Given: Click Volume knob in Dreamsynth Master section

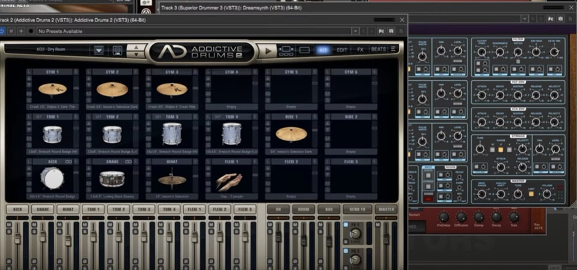Looking at the screenshot, I should pyautogui.click(x=547, y=194).
